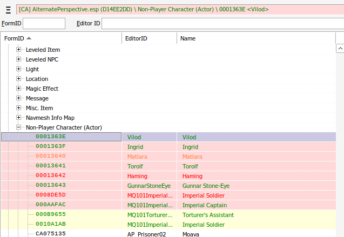Expand the Location group
The height and width of the screenshot is (237, 344).
[x=19, y=78]
